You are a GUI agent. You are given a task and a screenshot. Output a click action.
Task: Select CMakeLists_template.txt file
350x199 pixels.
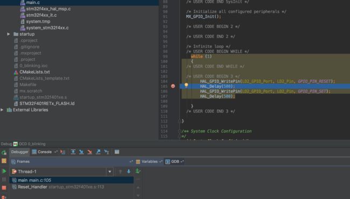click(44, 79)
